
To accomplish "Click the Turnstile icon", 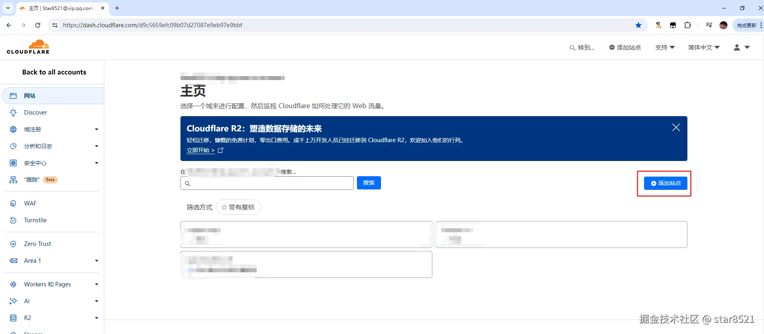I will [x=13, y=220].
